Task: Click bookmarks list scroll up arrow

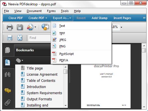Action: (66, 67)
